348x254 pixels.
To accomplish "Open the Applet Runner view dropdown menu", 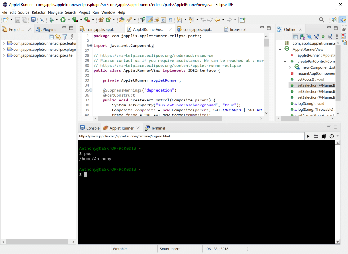I will click(337, 136).
